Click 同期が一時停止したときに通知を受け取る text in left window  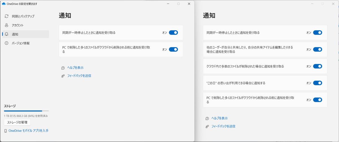(x=89, y=33)
